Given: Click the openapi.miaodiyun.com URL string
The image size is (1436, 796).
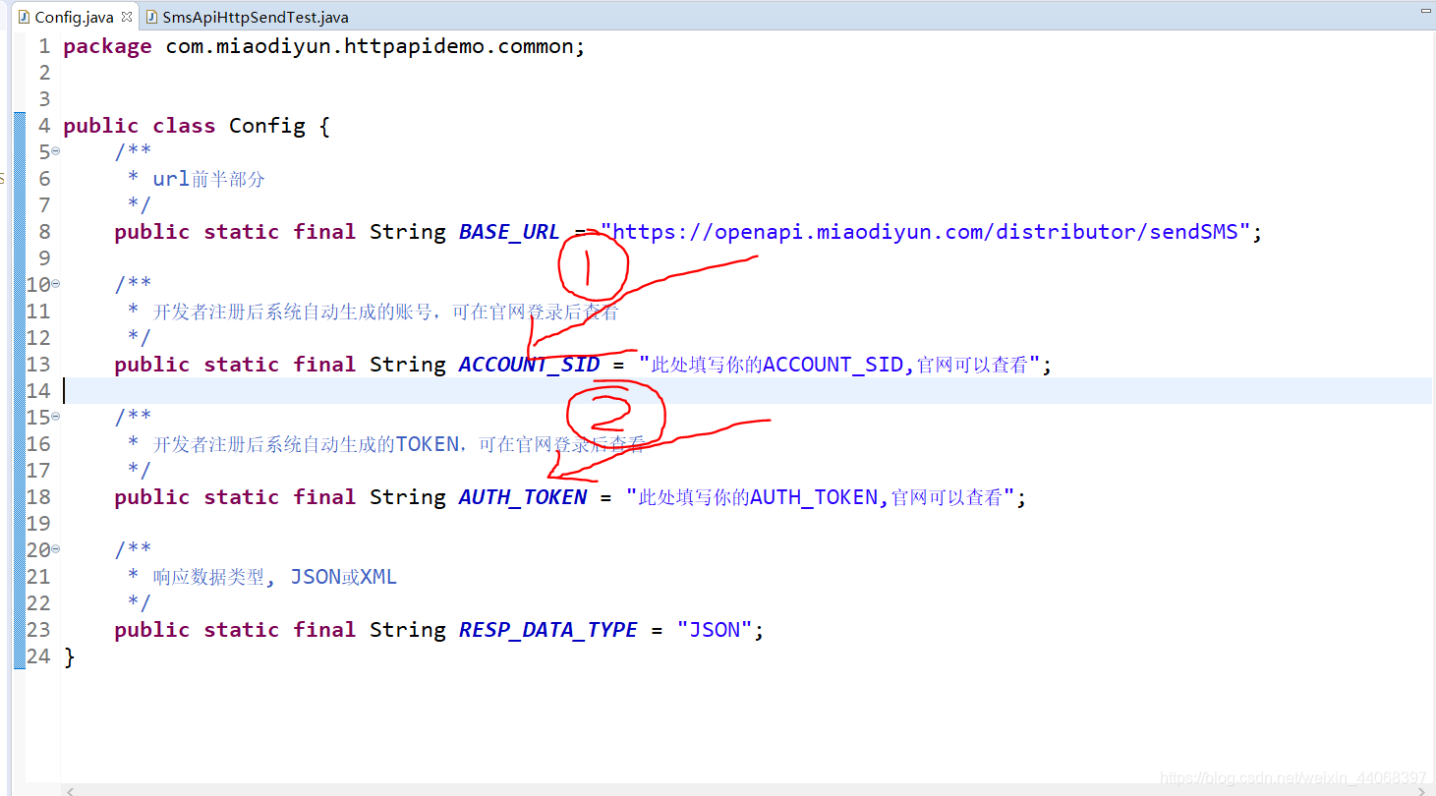Looking at the screenshot, I should 925,232.
